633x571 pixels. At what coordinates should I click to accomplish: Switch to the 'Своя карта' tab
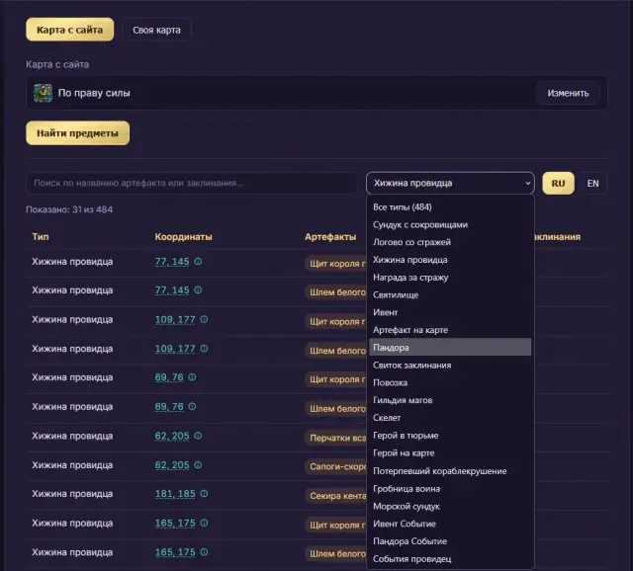(x=156, y=30)
